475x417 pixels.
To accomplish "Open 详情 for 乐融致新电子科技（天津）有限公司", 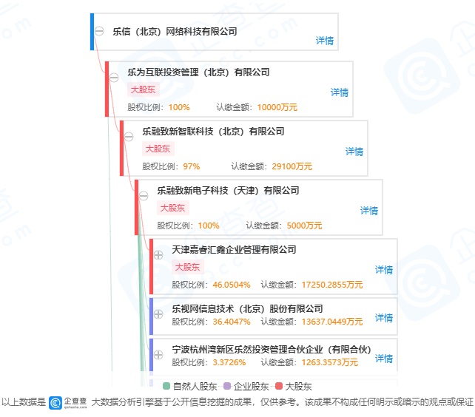I will 369,211.
